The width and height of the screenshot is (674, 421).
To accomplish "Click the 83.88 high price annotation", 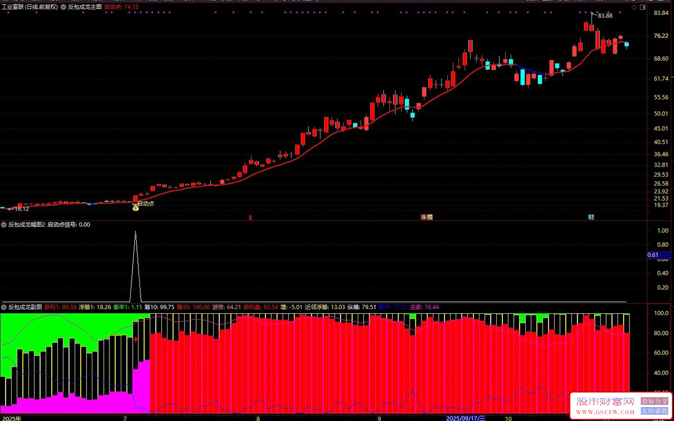I will pos(606,16).
